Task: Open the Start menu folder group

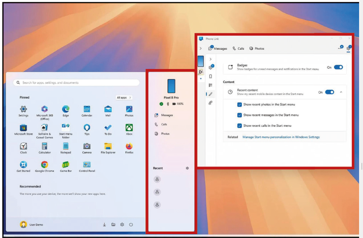Action: point(66,131)
